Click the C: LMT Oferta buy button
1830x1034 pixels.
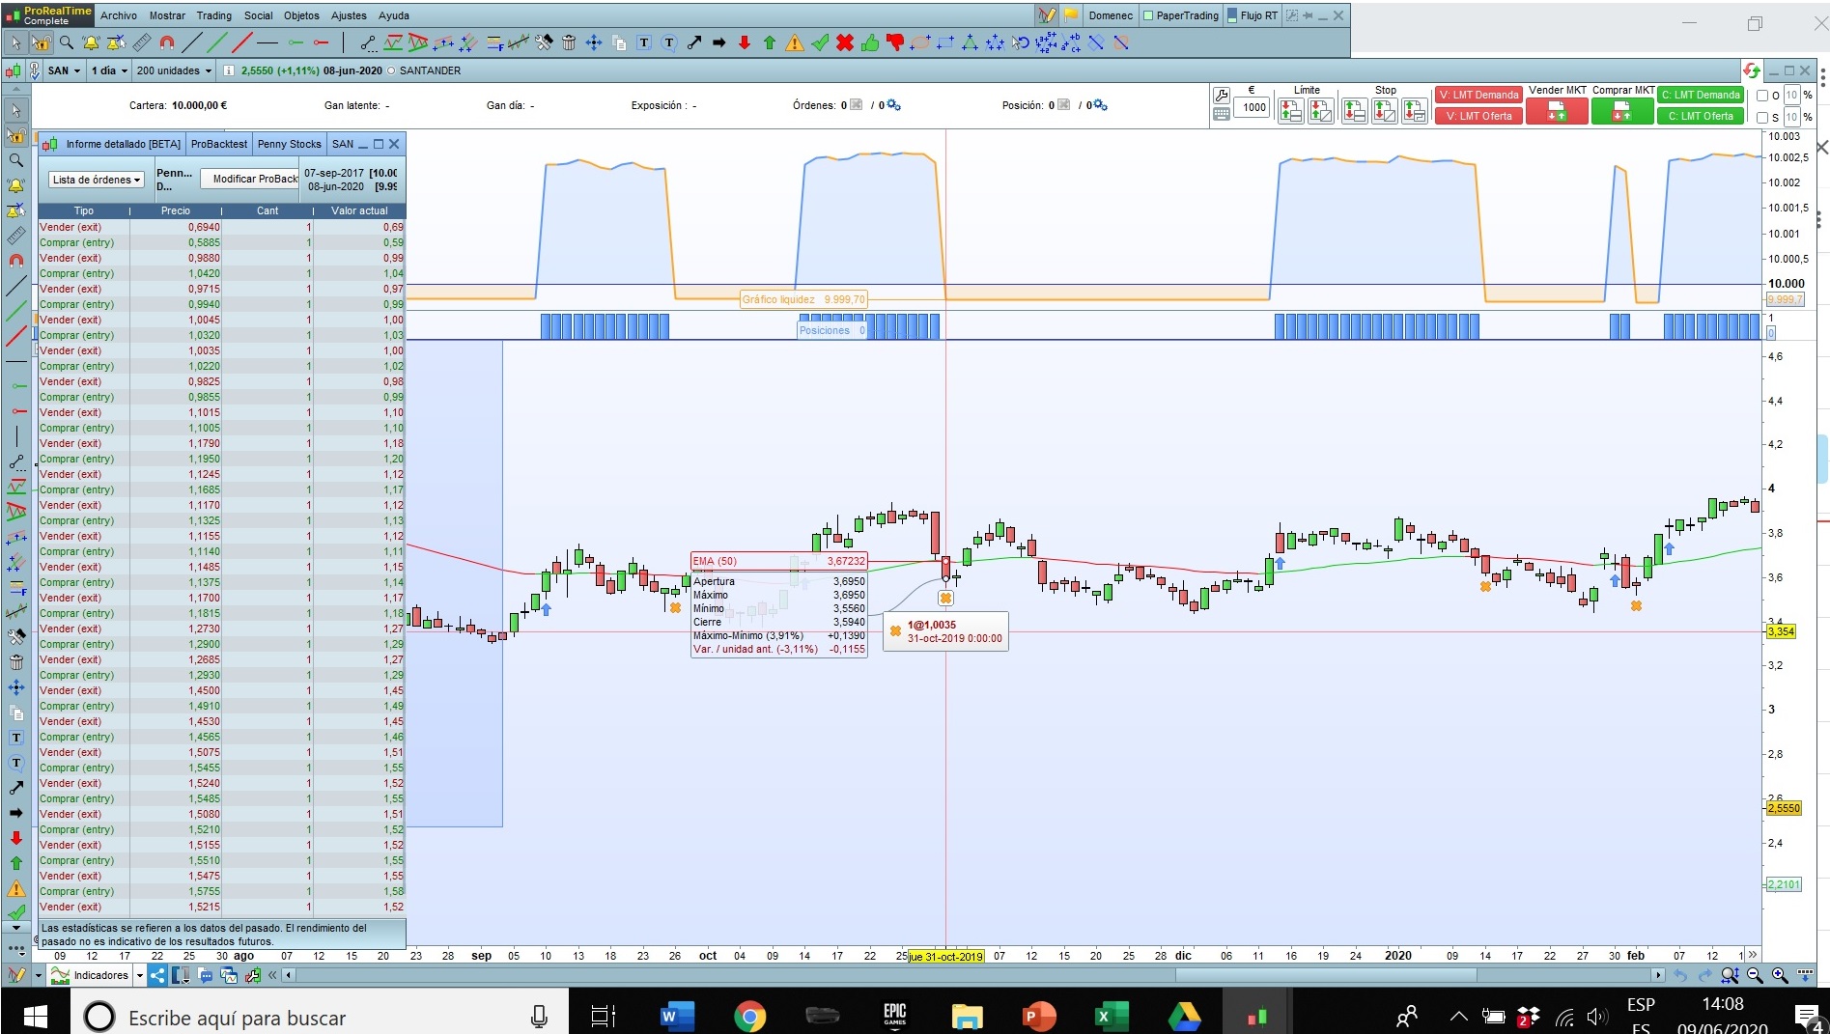point(1701,116)
